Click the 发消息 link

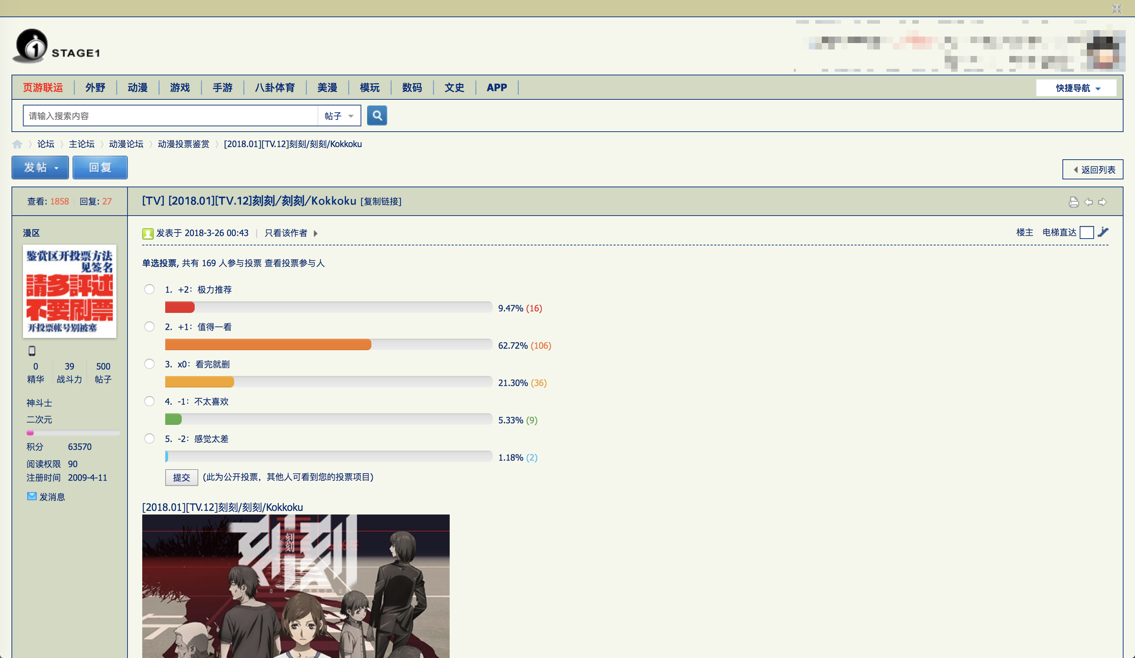52,497
